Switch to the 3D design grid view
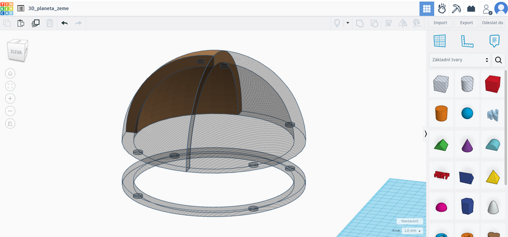The image size is (508, 237). [x=427, y=9]
